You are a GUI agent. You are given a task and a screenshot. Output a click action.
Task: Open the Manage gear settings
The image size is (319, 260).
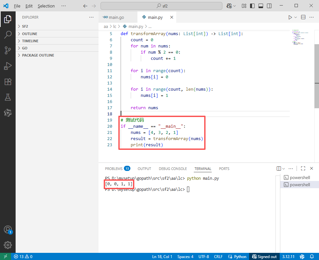[8, 245]
